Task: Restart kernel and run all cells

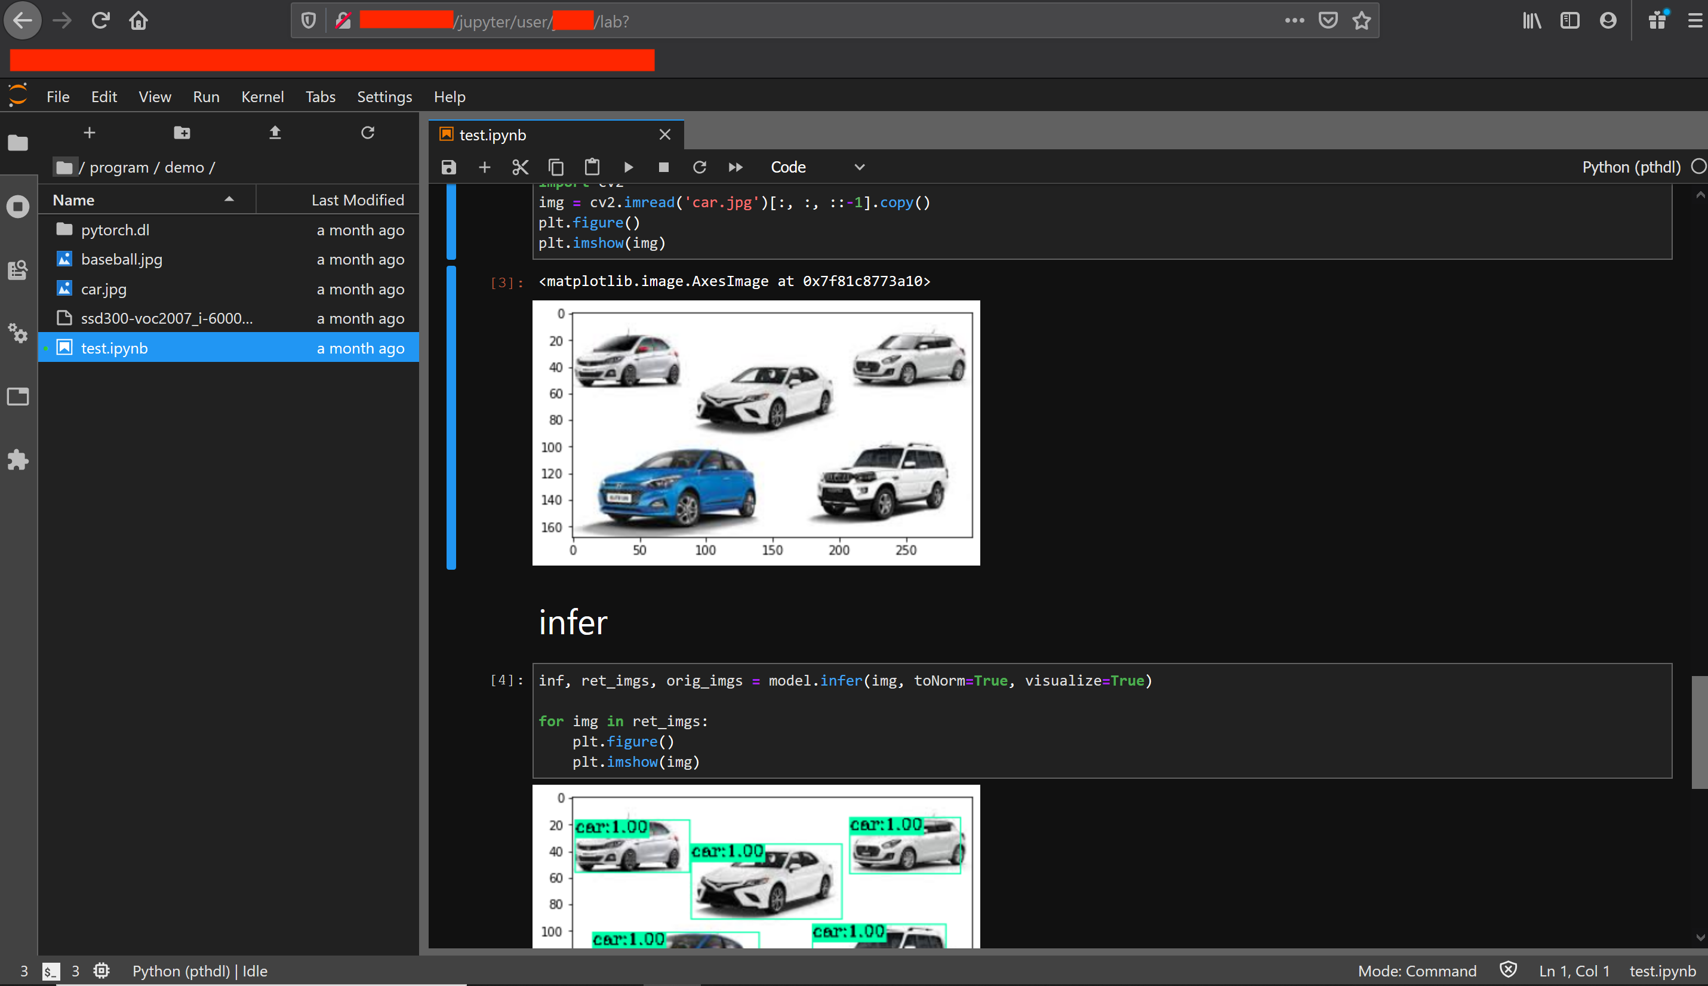Action: pos(735,167)
